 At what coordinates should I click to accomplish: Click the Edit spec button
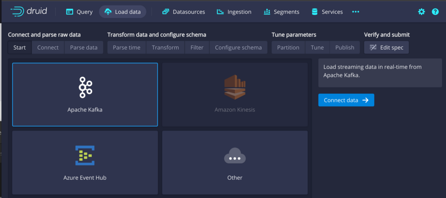pyautogui.click(x=387, y=47)
